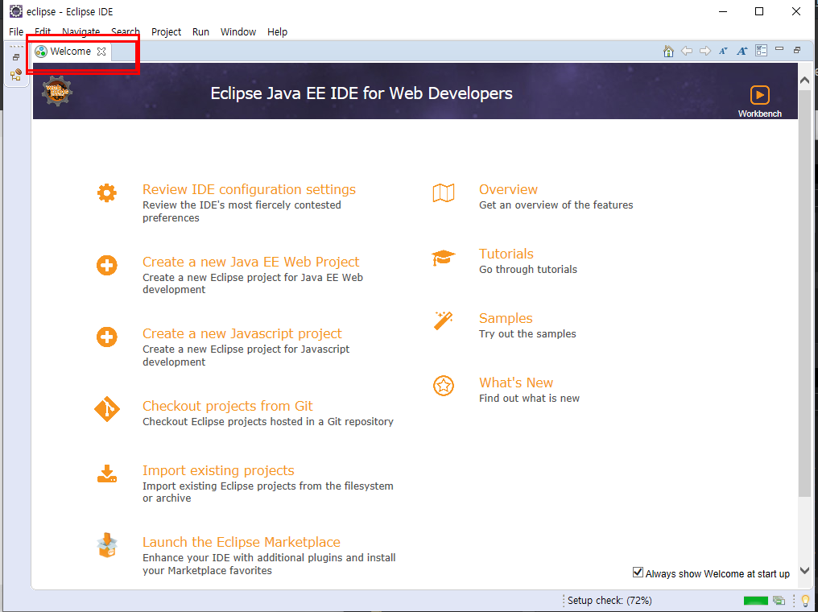
Task: Click the plus icon for Javascript project
Action: coord(107,337)
